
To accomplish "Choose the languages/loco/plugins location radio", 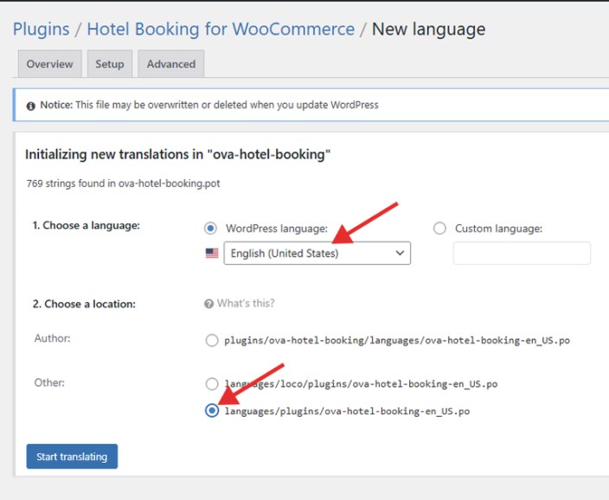I will coord(212,383).
